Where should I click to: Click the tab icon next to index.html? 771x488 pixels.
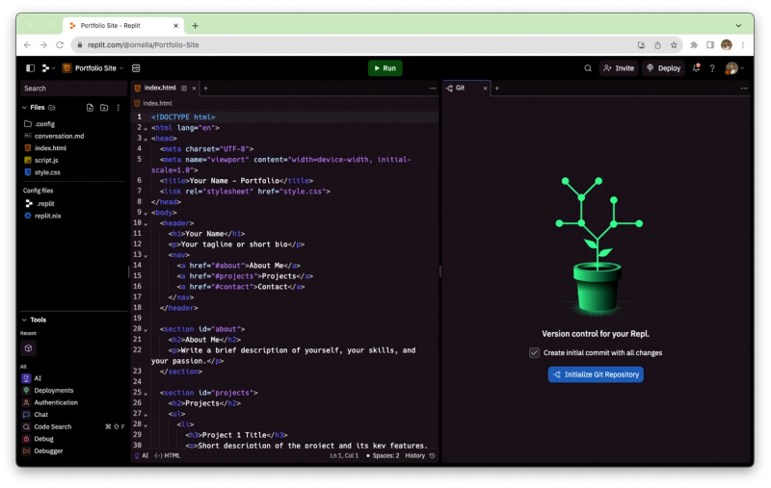pyautogui.click(x=184, y=89)
